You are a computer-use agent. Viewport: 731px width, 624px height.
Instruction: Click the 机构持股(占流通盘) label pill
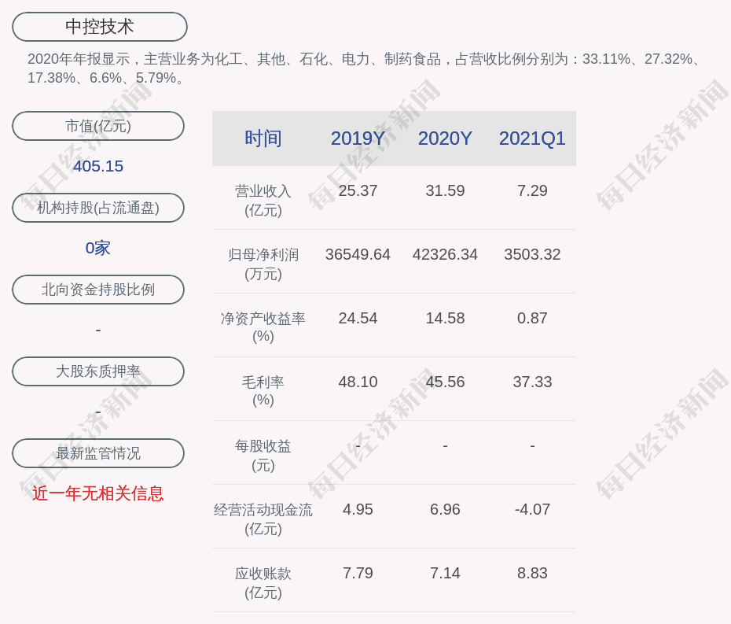click(x=98, y=208)
